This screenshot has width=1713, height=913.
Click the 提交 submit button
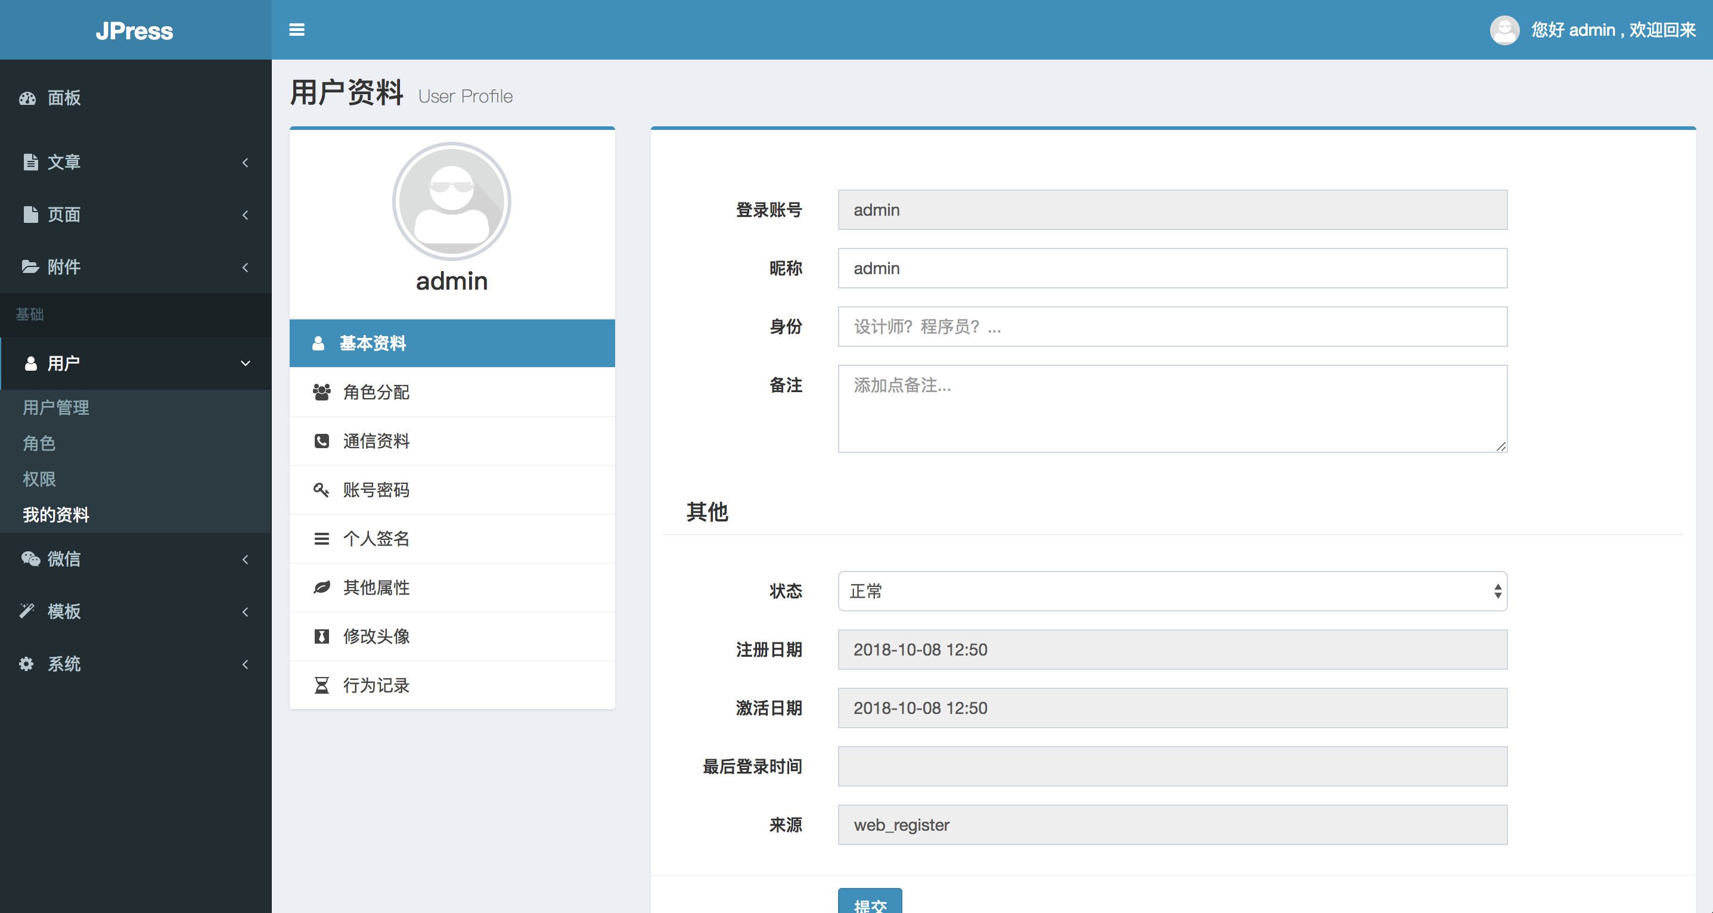pos(869,902)
